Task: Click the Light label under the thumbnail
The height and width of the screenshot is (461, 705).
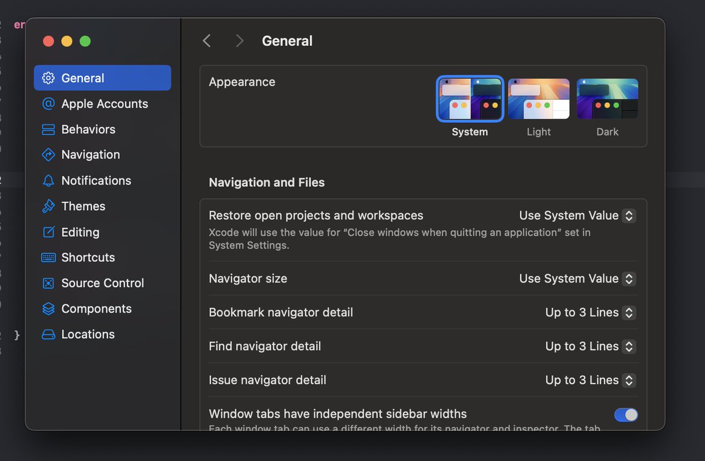Action: (x=539, y=132)
